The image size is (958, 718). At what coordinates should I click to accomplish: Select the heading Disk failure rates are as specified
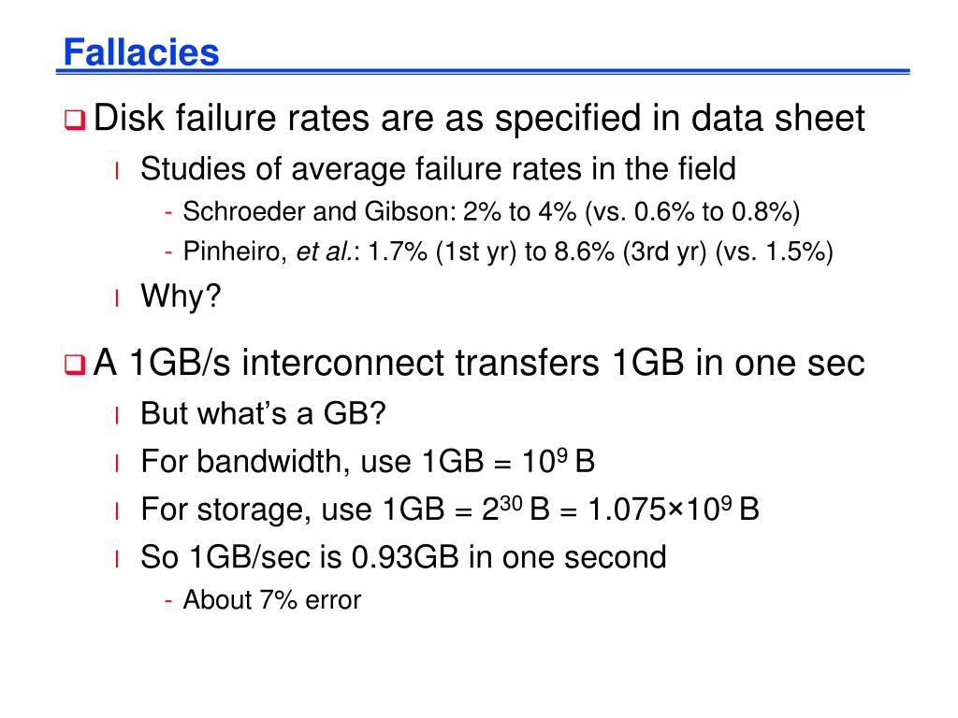(x=479, y=118)
